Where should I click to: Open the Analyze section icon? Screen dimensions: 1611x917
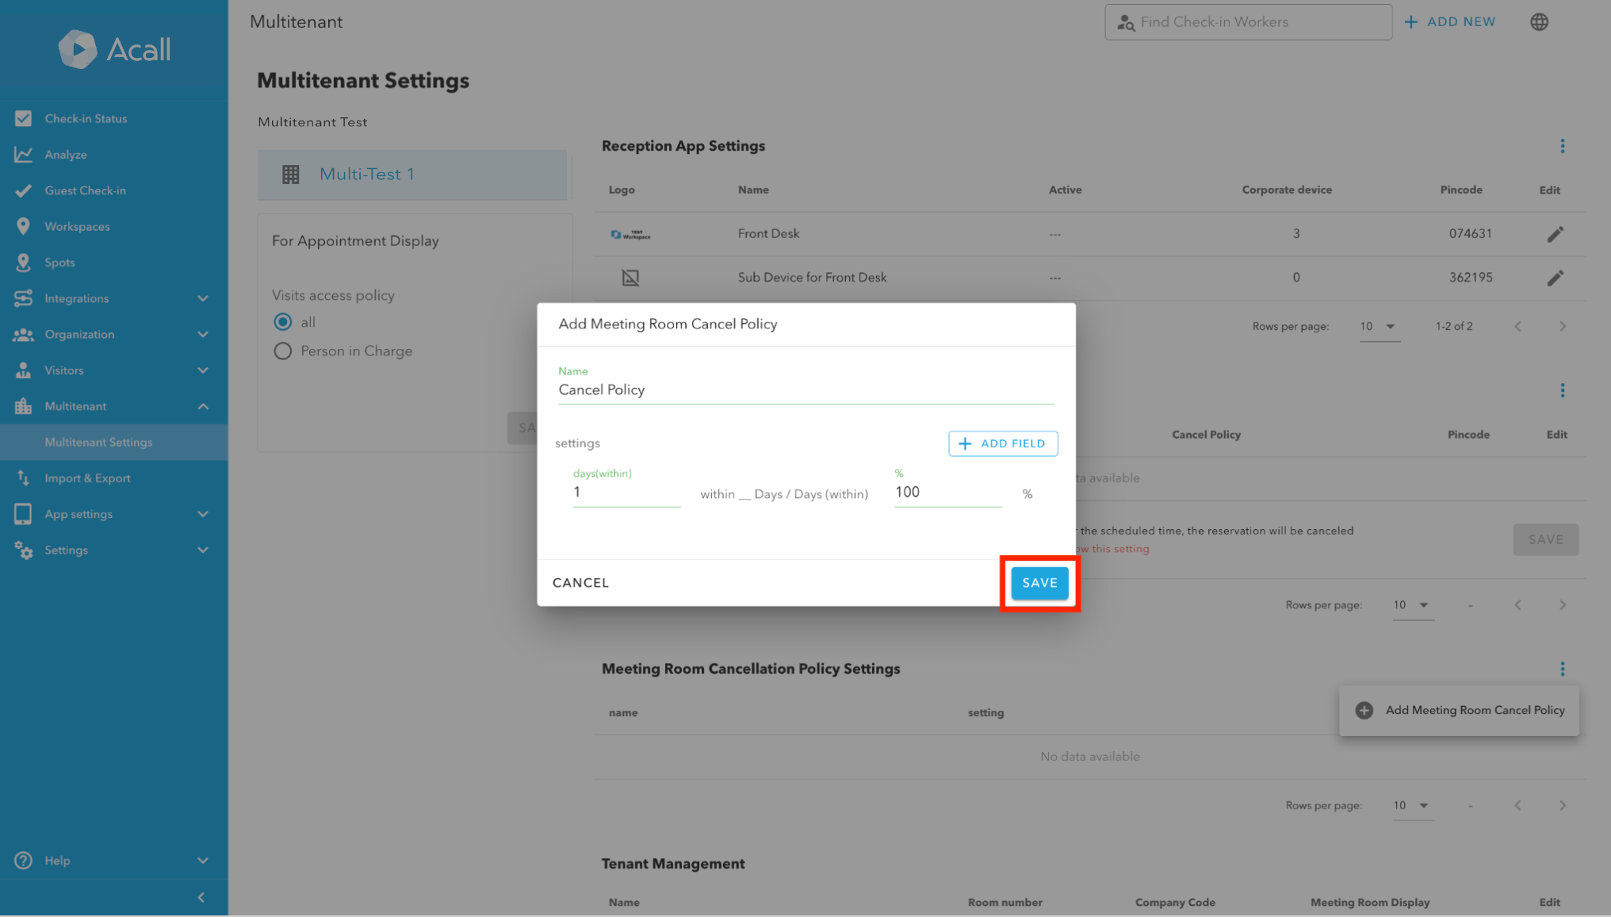pos(24,154)
